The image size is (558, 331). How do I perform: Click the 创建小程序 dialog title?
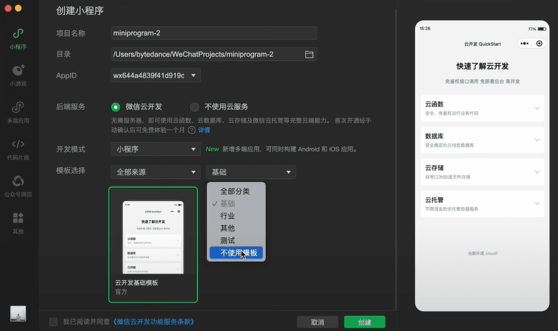coord(80,10)
